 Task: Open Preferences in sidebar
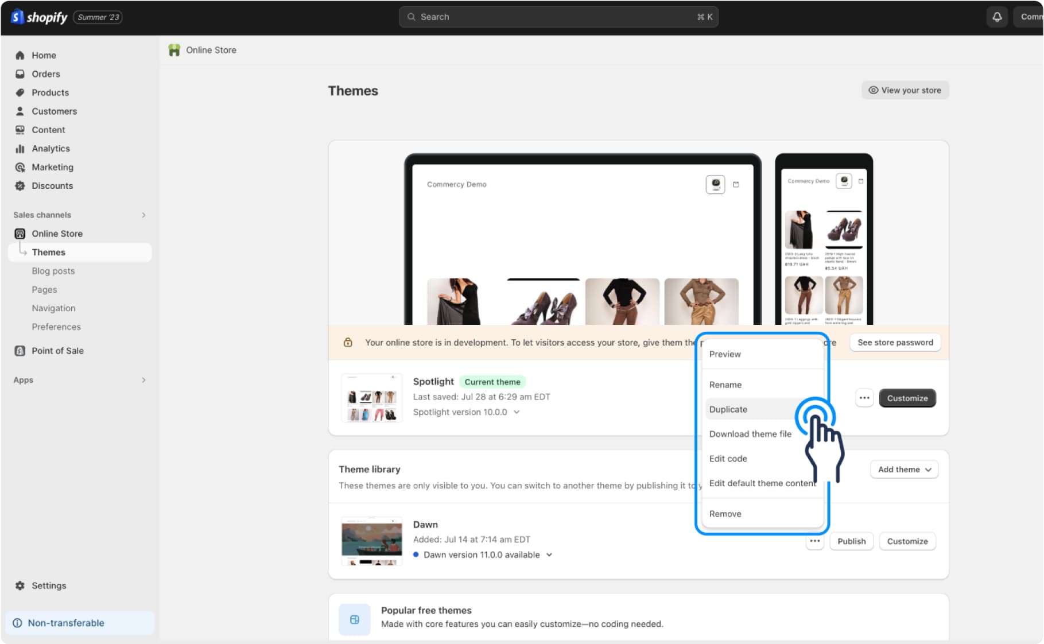click(56, 327)
